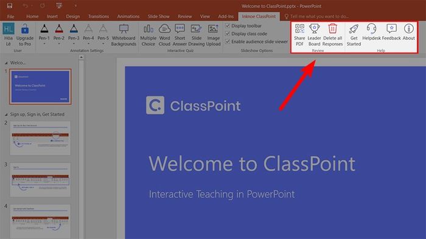Insert a Word Cloud activity
Image resolution: width=426 pixels, height=239 pixels.
pyautogui.click(x=164, y=35)
